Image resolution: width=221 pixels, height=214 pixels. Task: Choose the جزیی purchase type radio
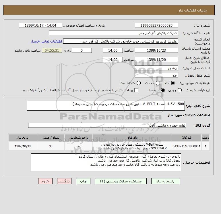(x=180, y=90)
